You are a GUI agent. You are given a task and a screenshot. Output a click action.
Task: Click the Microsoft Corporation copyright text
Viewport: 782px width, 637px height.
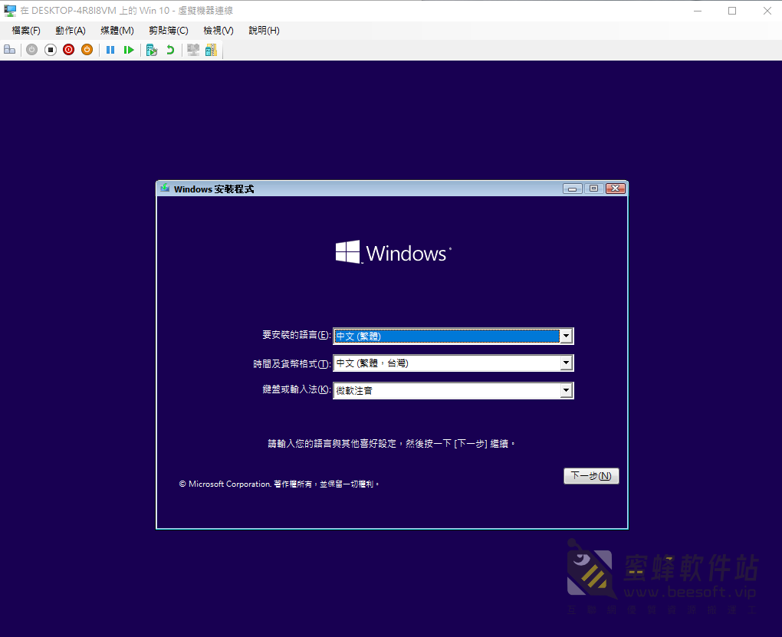pyautogui.click(x=279, y=484)
